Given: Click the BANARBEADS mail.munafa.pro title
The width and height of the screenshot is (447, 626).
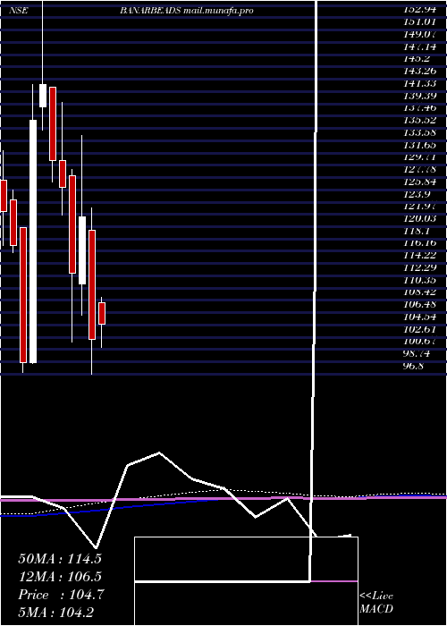Looking at the screenshot, I should (x=186, y=11).
